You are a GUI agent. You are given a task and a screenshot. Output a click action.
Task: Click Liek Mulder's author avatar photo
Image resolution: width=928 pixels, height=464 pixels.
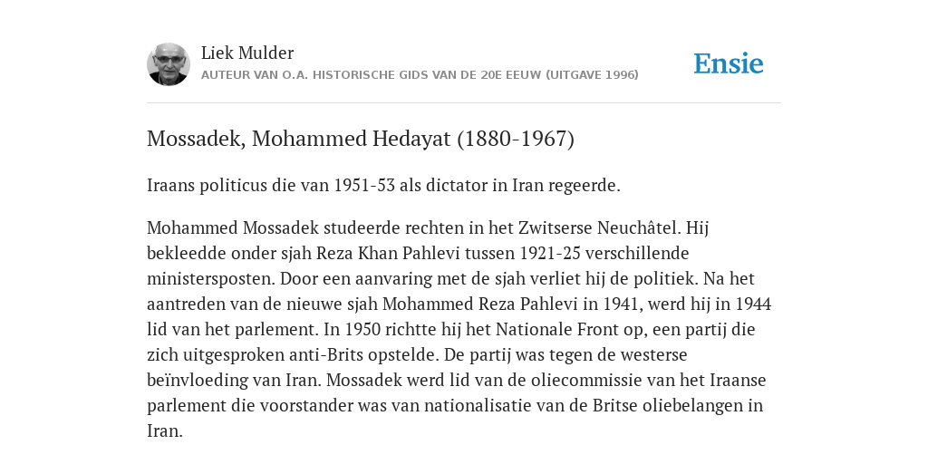(169, 64)
